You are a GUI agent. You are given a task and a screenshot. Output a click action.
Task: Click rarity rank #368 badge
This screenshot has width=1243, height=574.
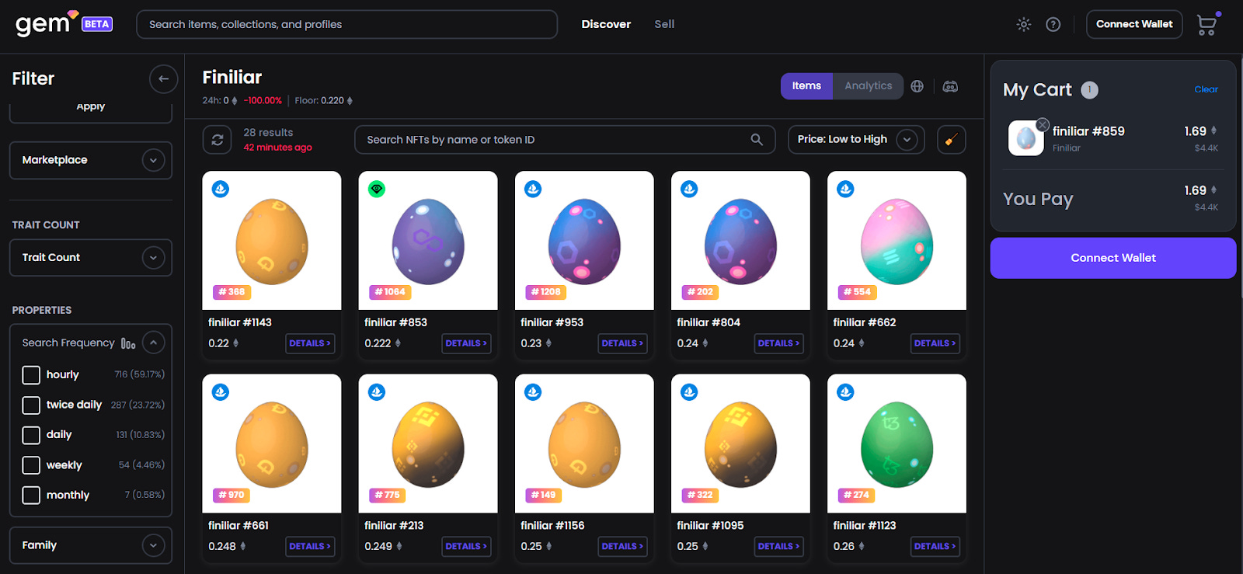point(232,292)
